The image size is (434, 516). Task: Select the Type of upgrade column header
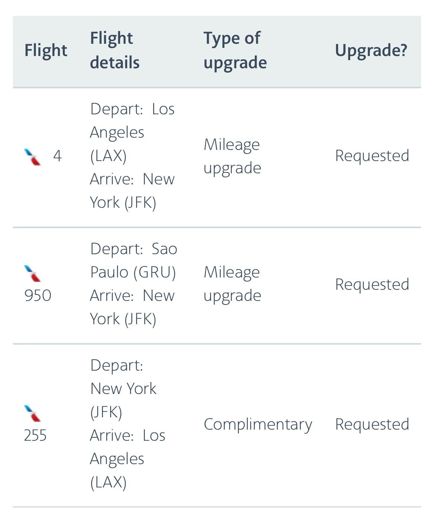point(235,50)
